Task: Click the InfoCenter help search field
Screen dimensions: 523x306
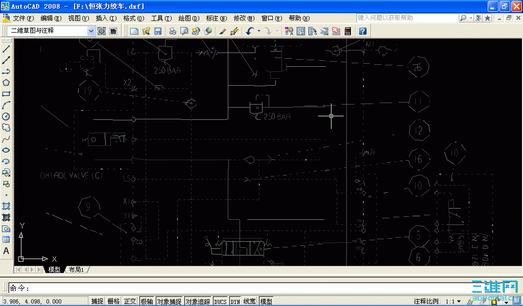Action: pyautogui.click(x=407, y=18)
